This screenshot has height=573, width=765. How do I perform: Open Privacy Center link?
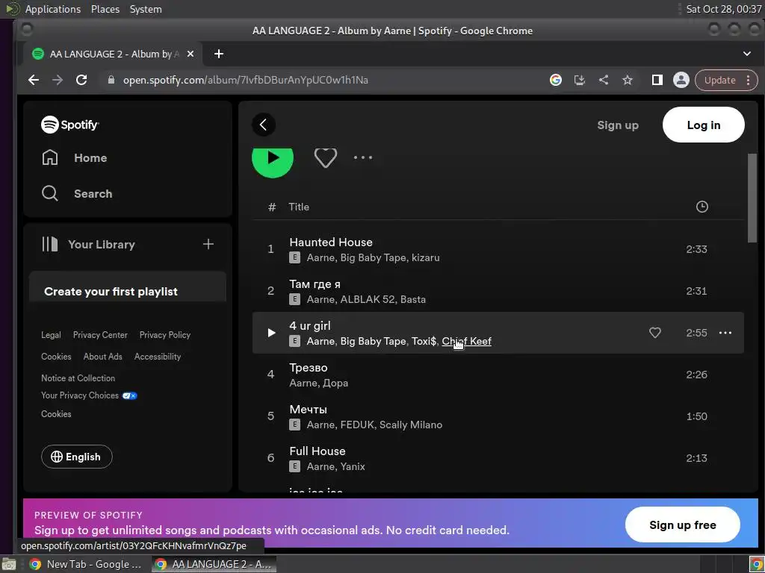[100, 335]
